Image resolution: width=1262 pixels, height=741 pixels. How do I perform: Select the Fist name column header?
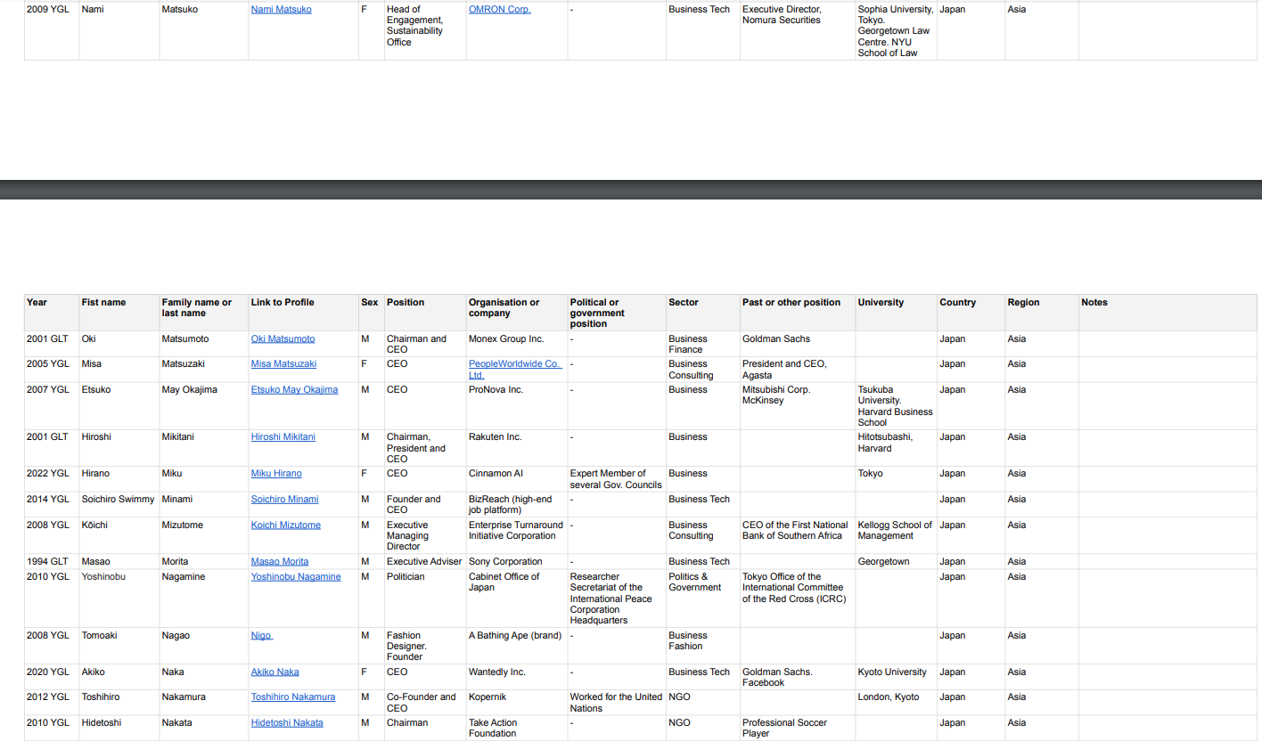[119, 313]
